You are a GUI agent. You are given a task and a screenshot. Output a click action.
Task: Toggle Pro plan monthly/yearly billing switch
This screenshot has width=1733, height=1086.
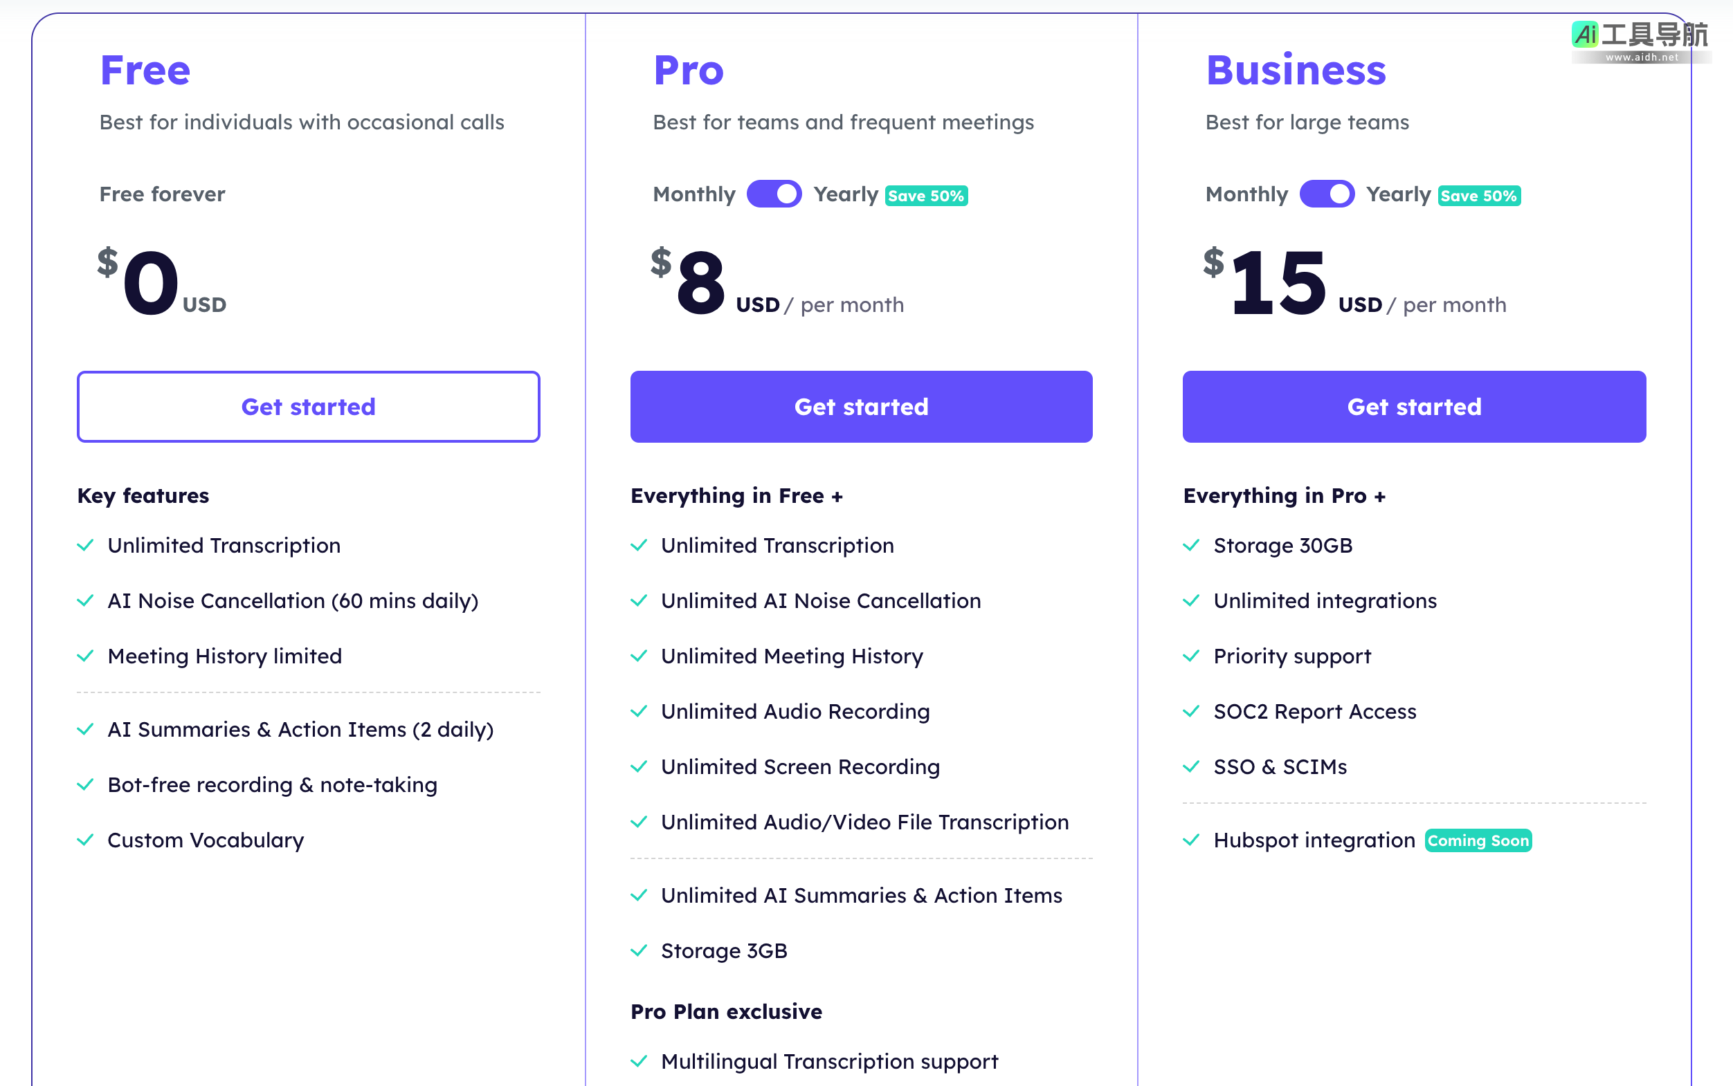[x=774, y=194]
